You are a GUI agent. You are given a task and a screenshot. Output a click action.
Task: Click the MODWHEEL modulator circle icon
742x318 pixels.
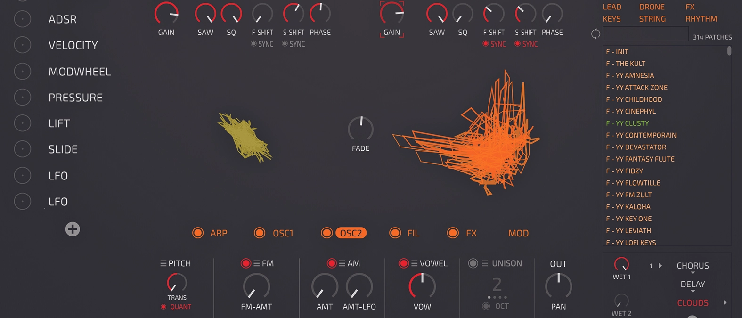(23, 72)
